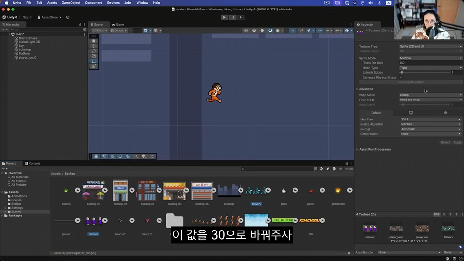Expand the Settings folder
Image resolution: width=464 pixels, height=261 pixels.
[6, 208]
